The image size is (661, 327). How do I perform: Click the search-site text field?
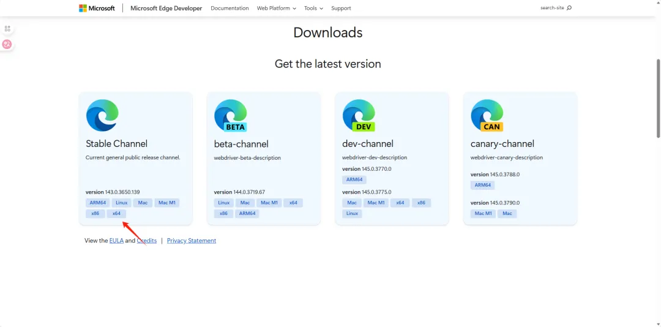coord(552,8)
